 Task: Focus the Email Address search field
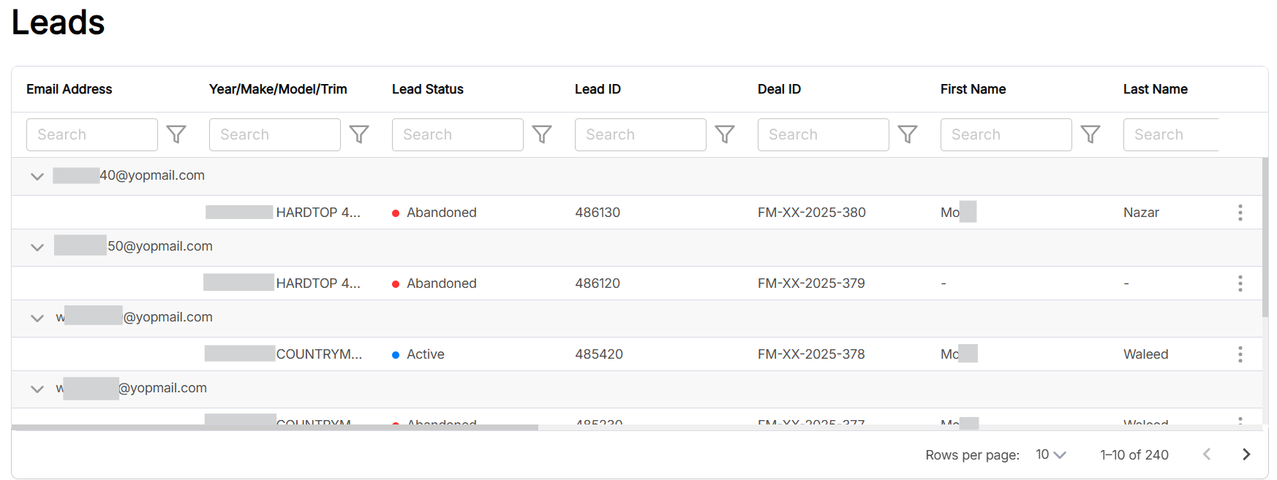coord(92,134)
